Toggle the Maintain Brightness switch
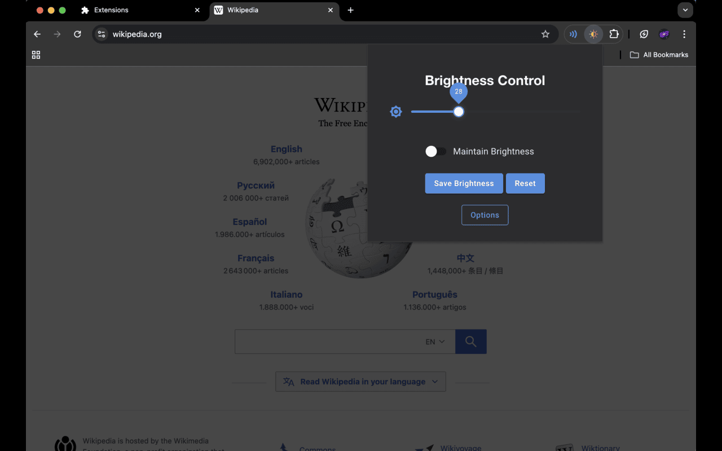This screenshot has width=722, height=451. (x=435, y=151)
